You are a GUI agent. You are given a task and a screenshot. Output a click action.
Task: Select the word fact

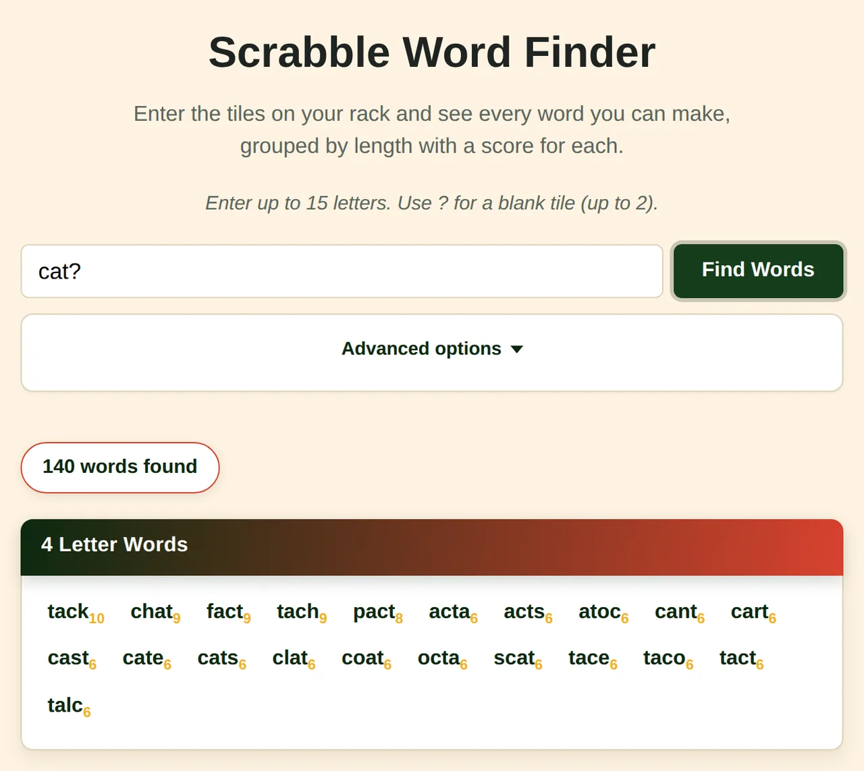click(228, 612)
